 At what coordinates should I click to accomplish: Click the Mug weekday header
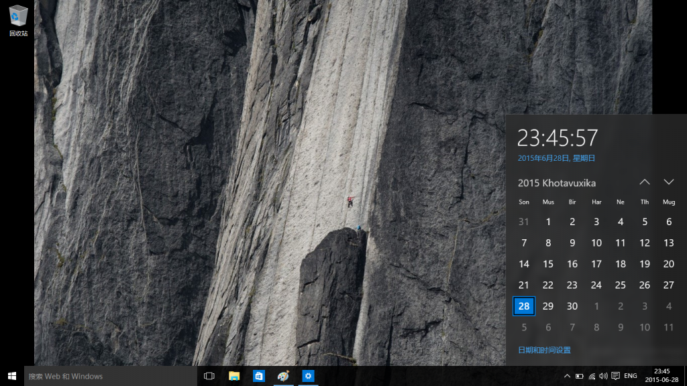coord(669,202)
